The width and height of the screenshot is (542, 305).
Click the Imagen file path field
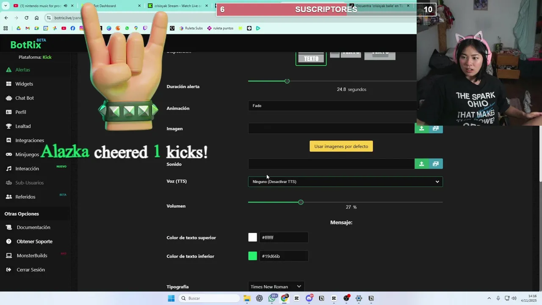click(331, 128)
